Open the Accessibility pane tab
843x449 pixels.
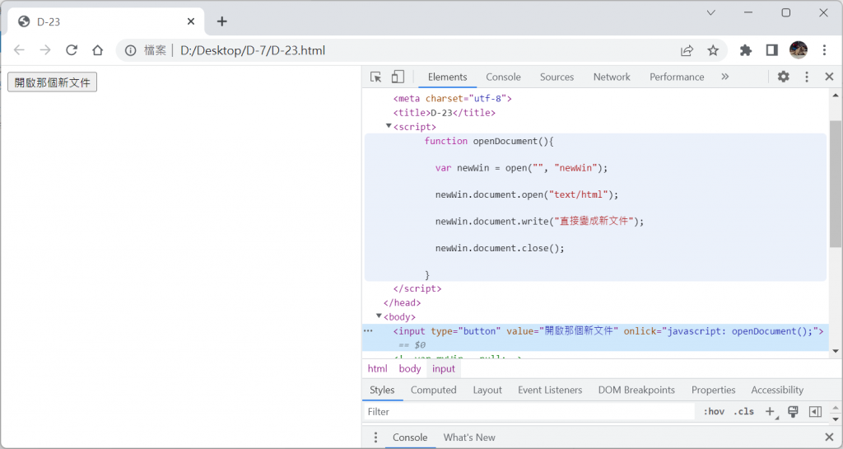coord(777,390)
